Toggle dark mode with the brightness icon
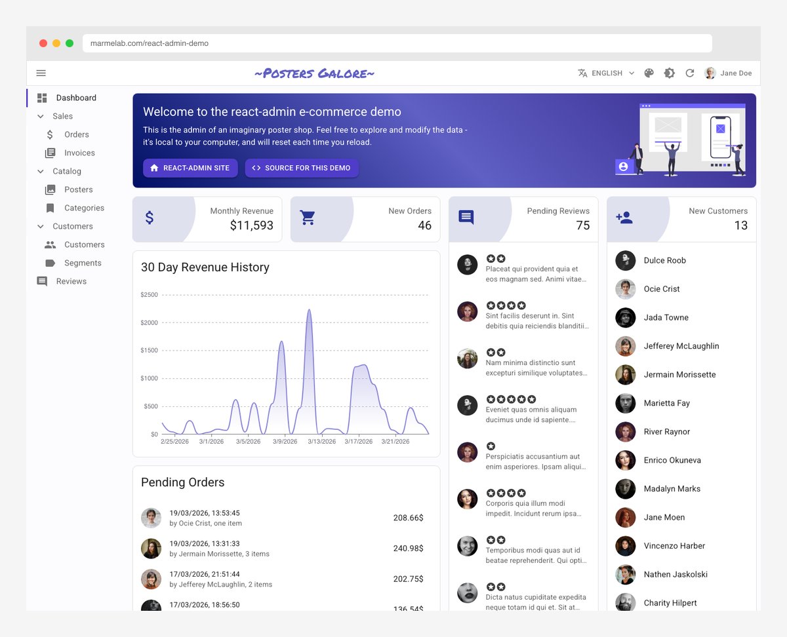 click(x=669, y=73)
